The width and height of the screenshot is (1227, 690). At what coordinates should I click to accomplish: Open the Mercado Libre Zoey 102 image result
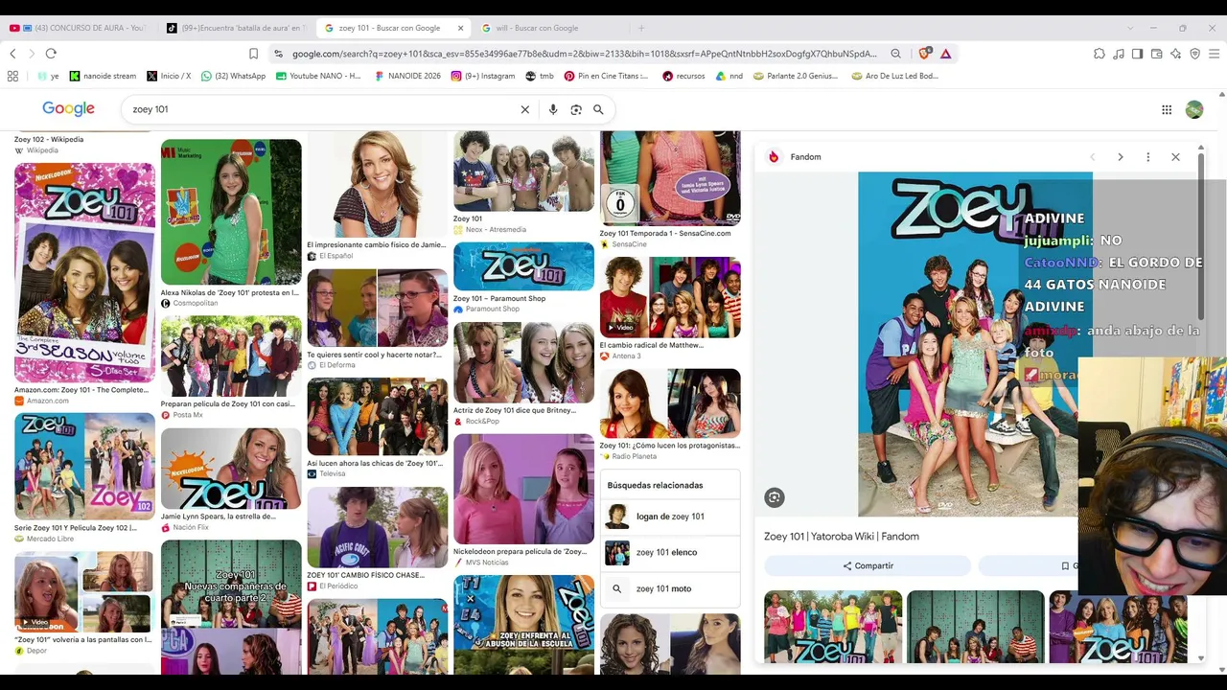pos(84,467)
